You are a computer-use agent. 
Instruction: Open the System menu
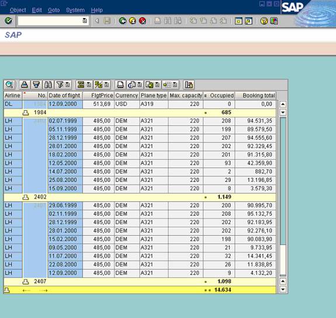[x=75, y=10]
